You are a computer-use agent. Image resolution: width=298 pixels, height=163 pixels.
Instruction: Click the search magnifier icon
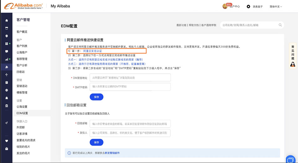click(x=280, y=25)
